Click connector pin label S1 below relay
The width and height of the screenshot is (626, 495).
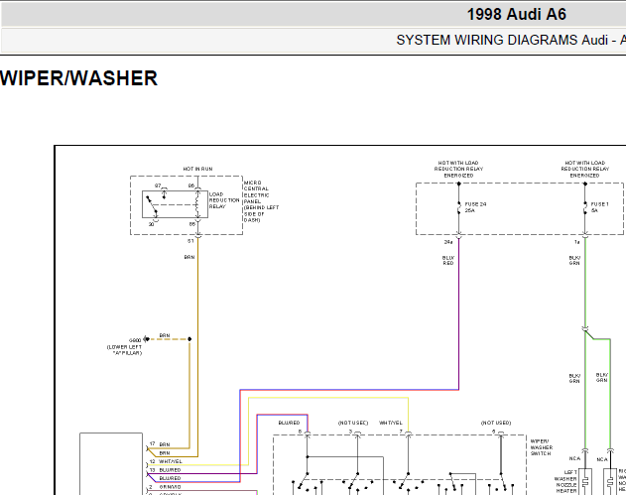pos(190,241)
